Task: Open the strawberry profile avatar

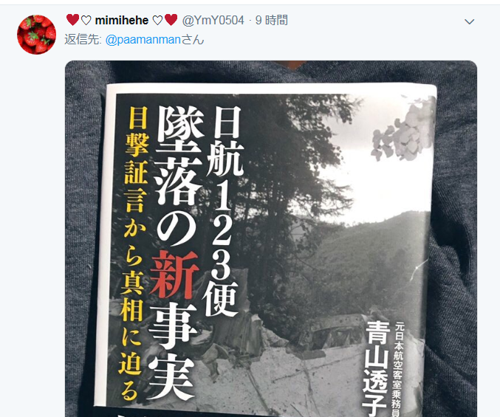Action: [x=36, y=35]
